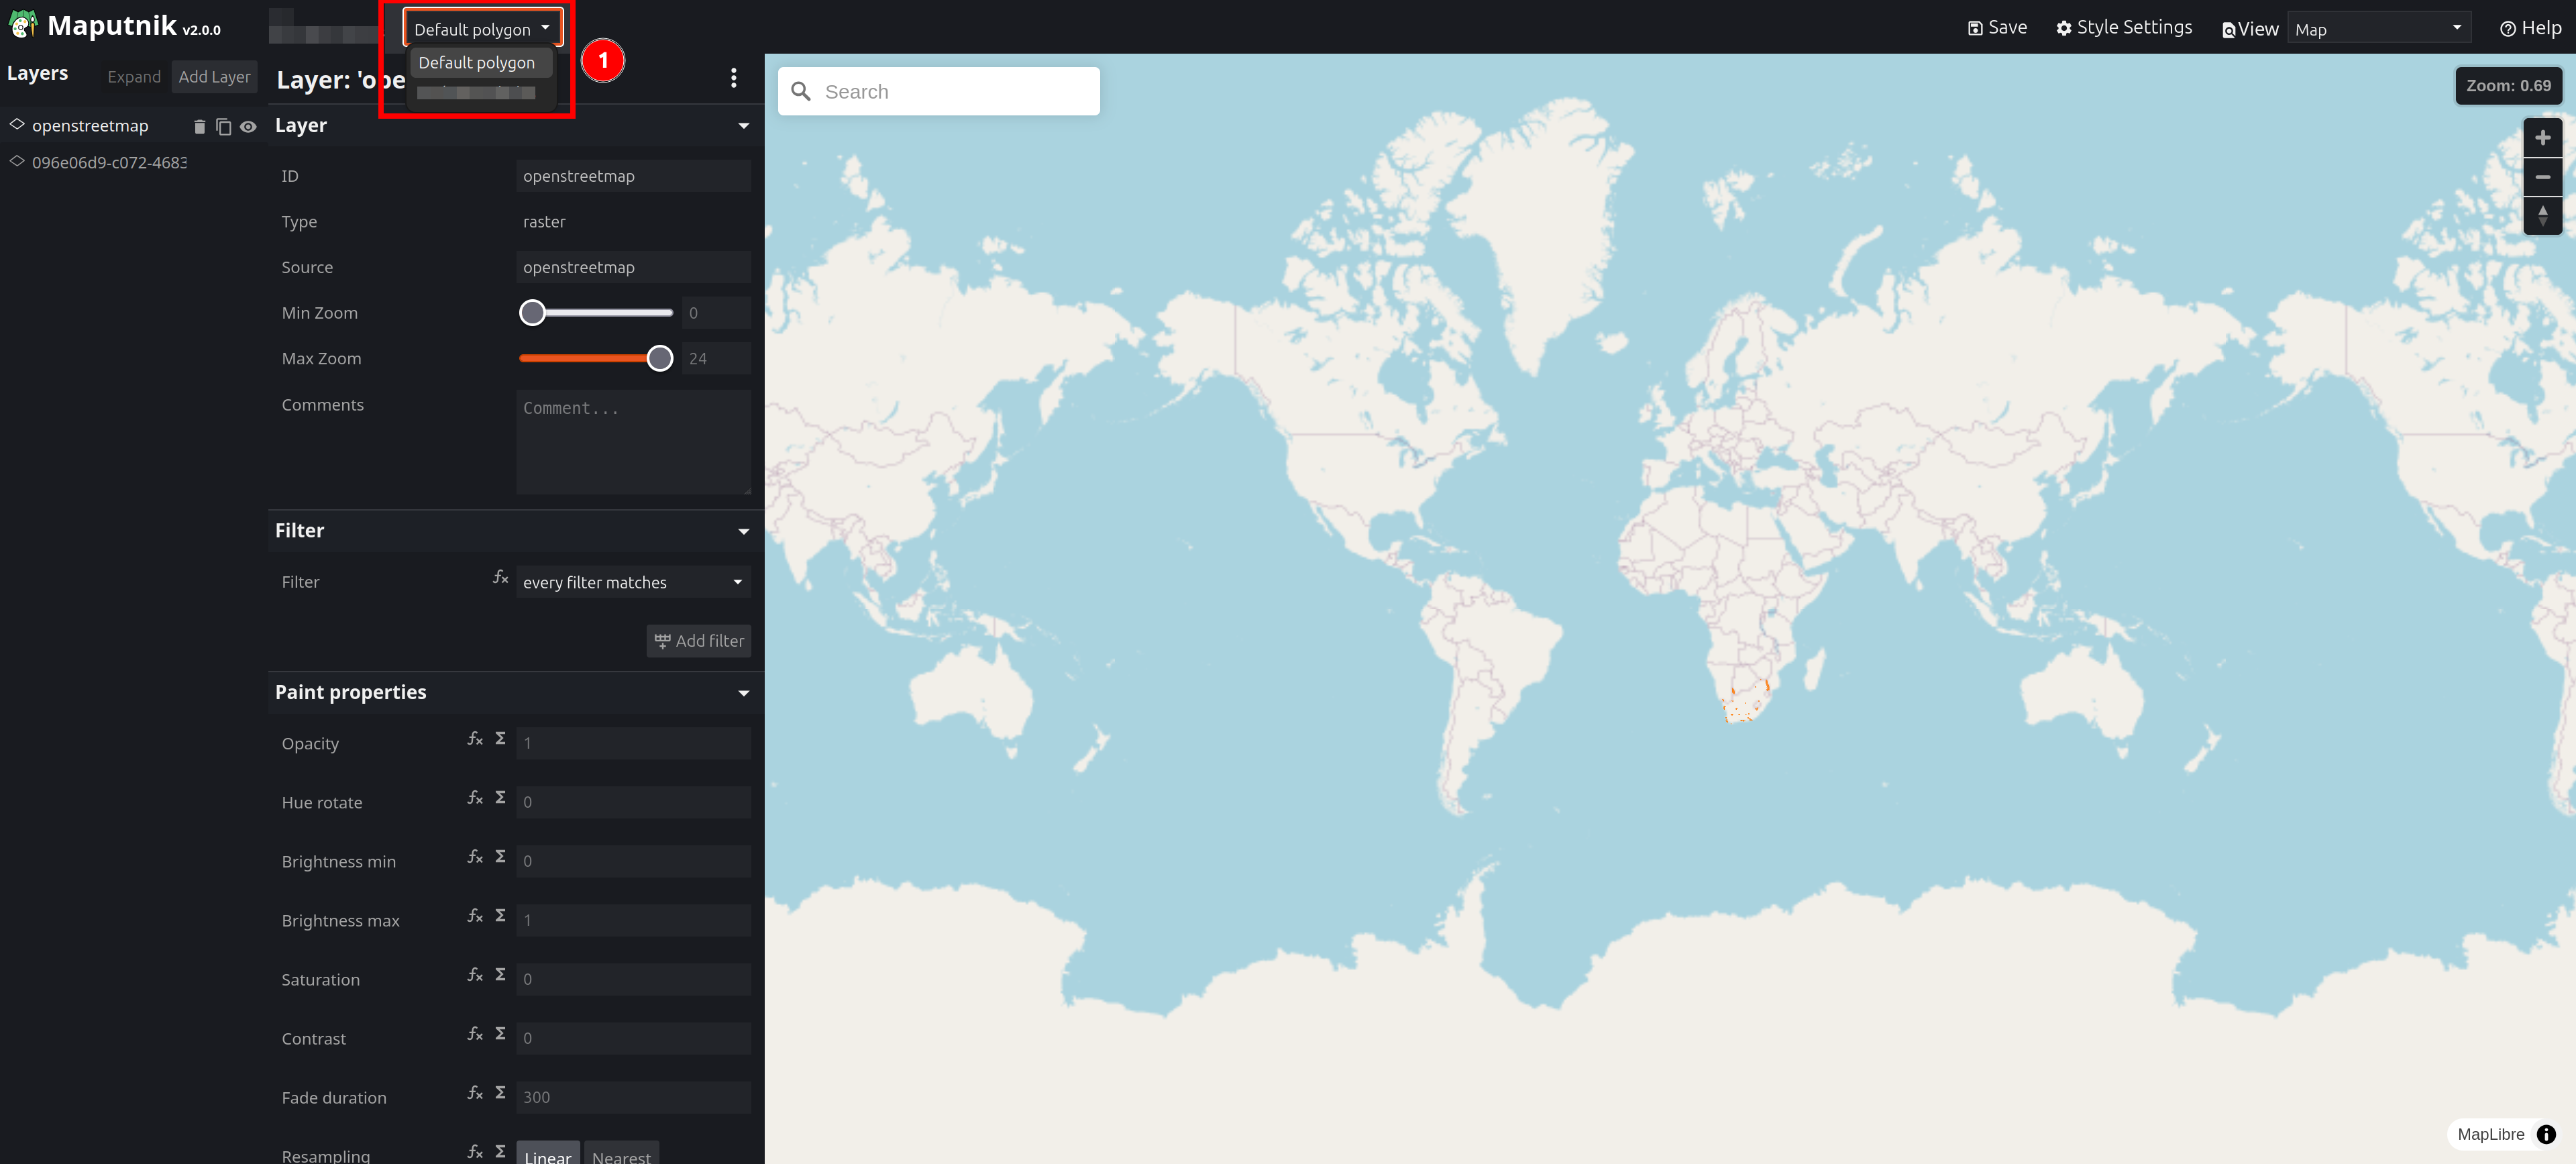Screen dimensions: 2576x1164
Task: Click the fx expression icon for Opacity
Action: click(x=475, y=738)
